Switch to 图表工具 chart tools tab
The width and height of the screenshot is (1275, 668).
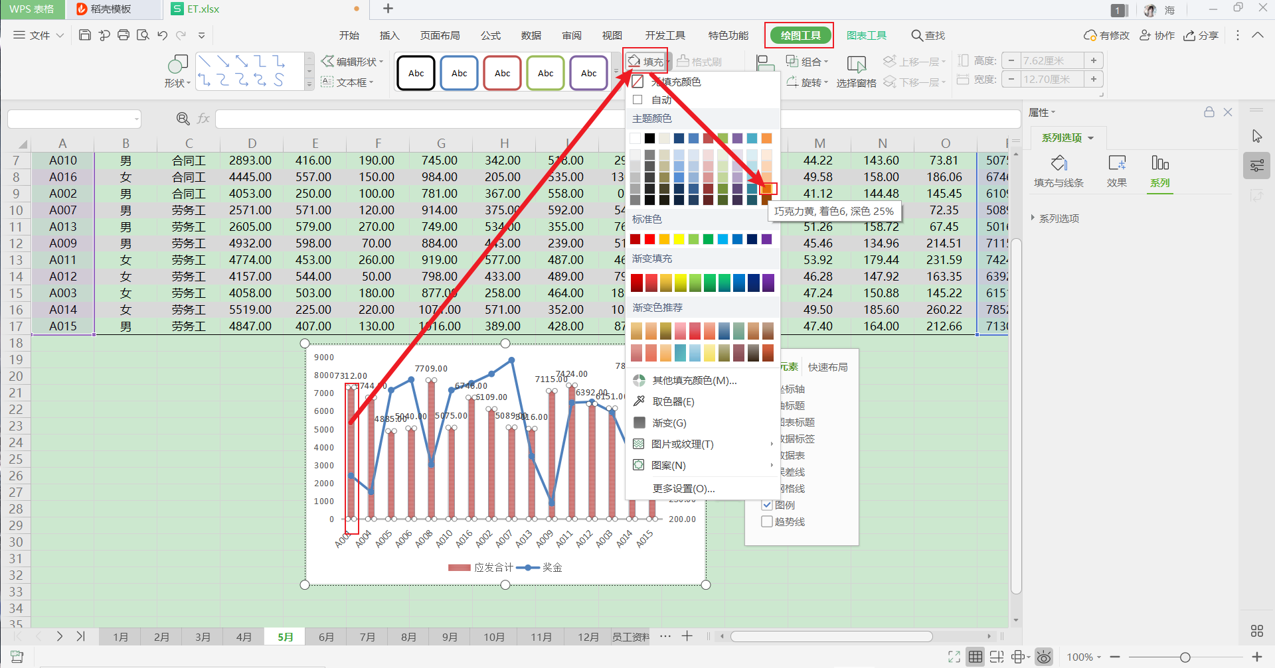(867, 35)
